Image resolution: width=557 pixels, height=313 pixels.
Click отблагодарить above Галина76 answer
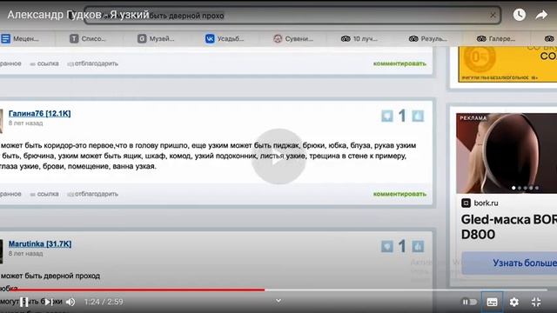[x=93, y=63]
